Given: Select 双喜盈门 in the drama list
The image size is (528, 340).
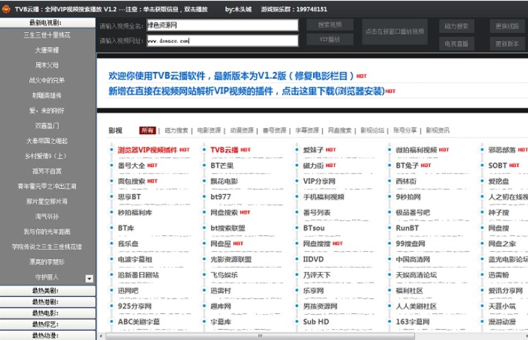Looking at the screenshot, I should tap(47, 126).
